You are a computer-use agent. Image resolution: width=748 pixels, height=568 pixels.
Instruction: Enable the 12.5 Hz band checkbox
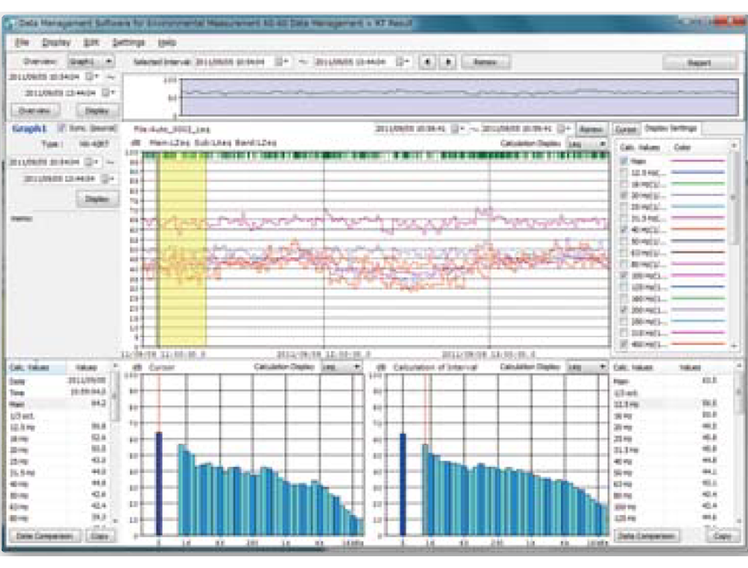pyautogui.click(x=623, y=173)
